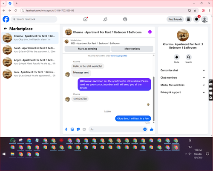Show hidden system tray icons chevron

pos(186,154)
